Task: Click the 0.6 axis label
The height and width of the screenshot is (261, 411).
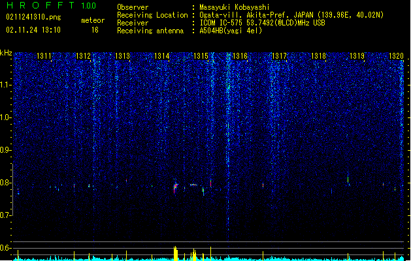Action: (5, 248)
